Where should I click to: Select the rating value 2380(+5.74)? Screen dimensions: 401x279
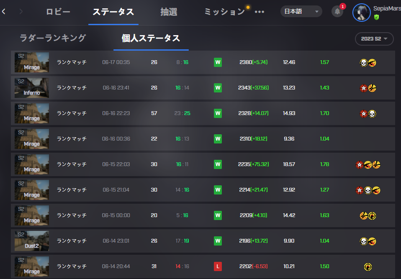[x=253, y=62]
